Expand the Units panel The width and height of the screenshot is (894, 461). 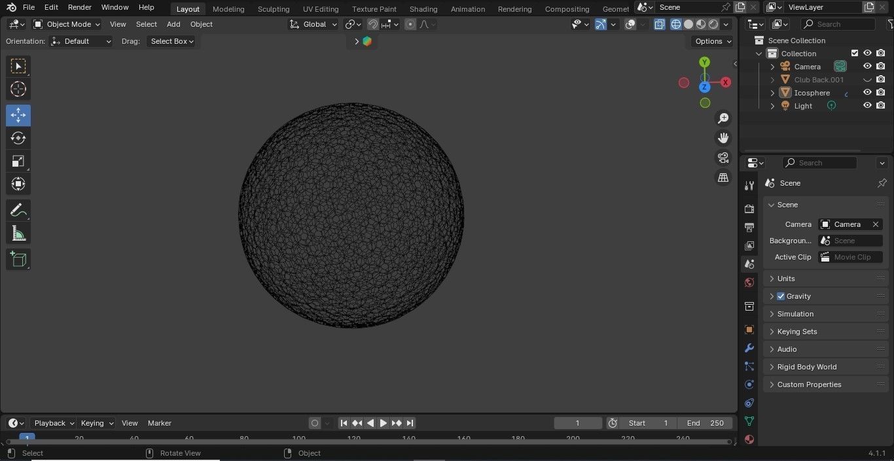click(x=827, y=279)
